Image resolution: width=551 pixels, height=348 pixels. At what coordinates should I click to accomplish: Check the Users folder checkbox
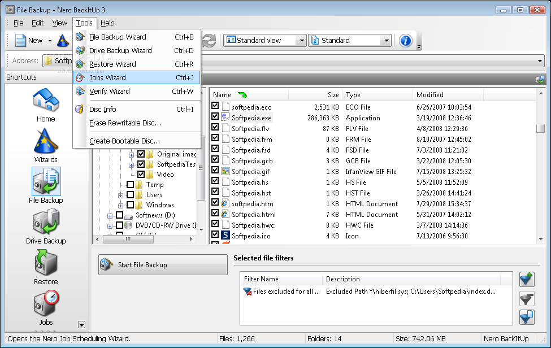tap(130, 194)
